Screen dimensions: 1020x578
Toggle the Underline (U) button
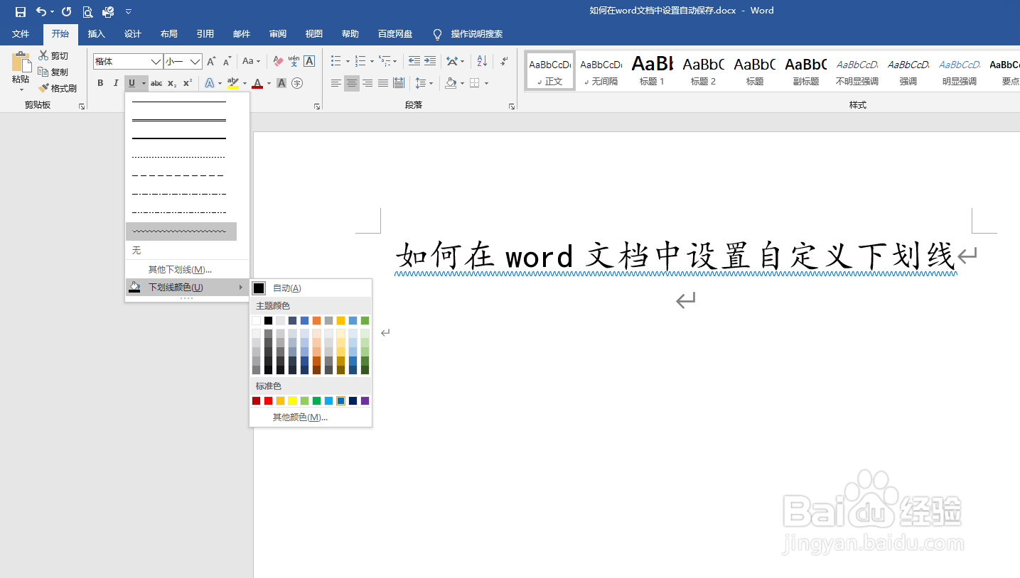[131, 83]
